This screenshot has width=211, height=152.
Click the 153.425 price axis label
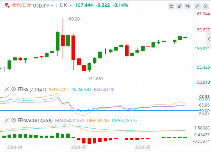[202, 67]
